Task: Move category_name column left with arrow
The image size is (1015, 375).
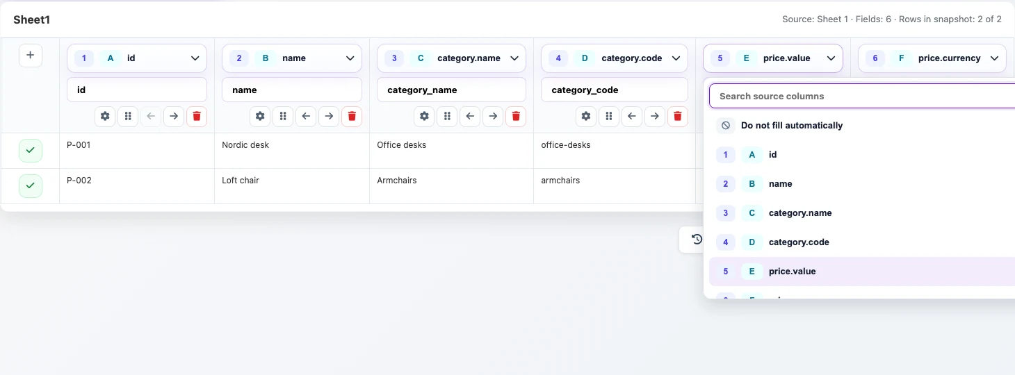Action: [x=470, y=117]
